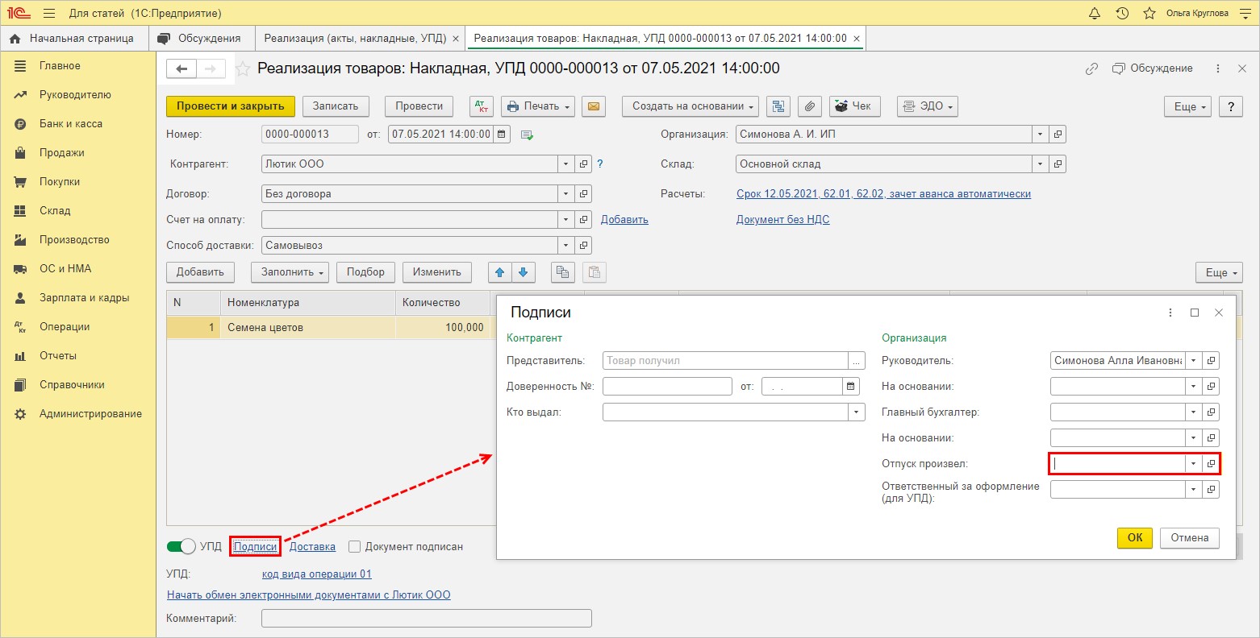The width and height of the screenshot is (1260, 638).
Task: Click Доверенность № input field
Action: (x=667, y=387)
